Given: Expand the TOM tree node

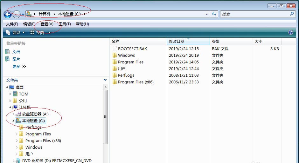Looking at the screenshot, I should point(10,94).
